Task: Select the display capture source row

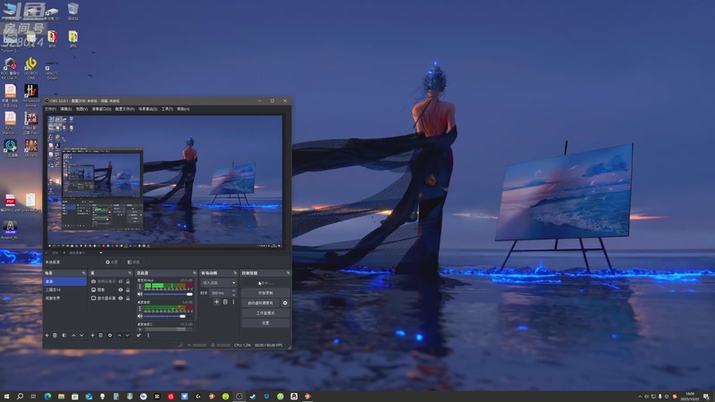Action: tap(111, 298)
